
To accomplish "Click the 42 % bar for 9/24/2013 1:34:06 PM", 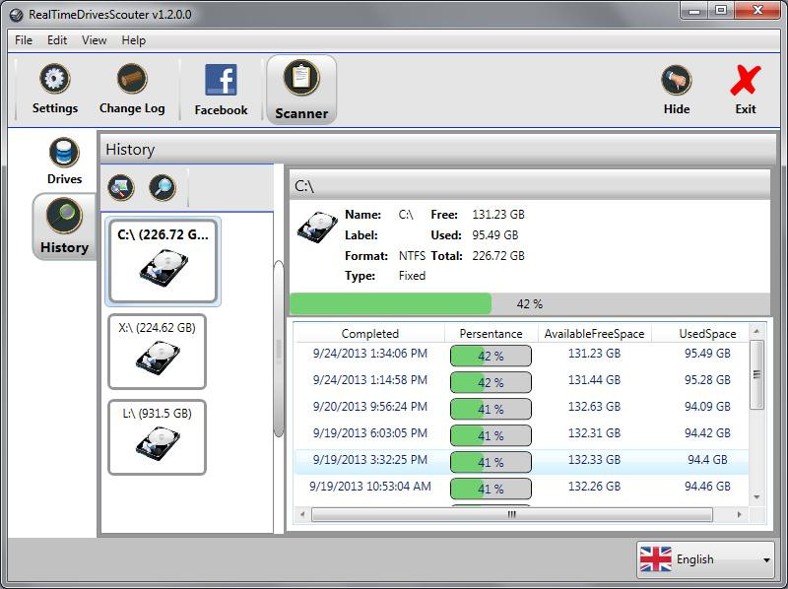I will [491, 356].
